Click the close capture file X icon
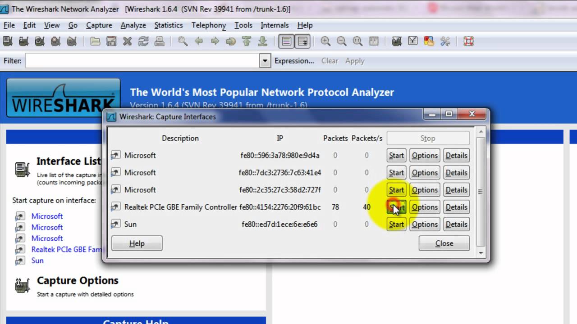 click(128, 41)
